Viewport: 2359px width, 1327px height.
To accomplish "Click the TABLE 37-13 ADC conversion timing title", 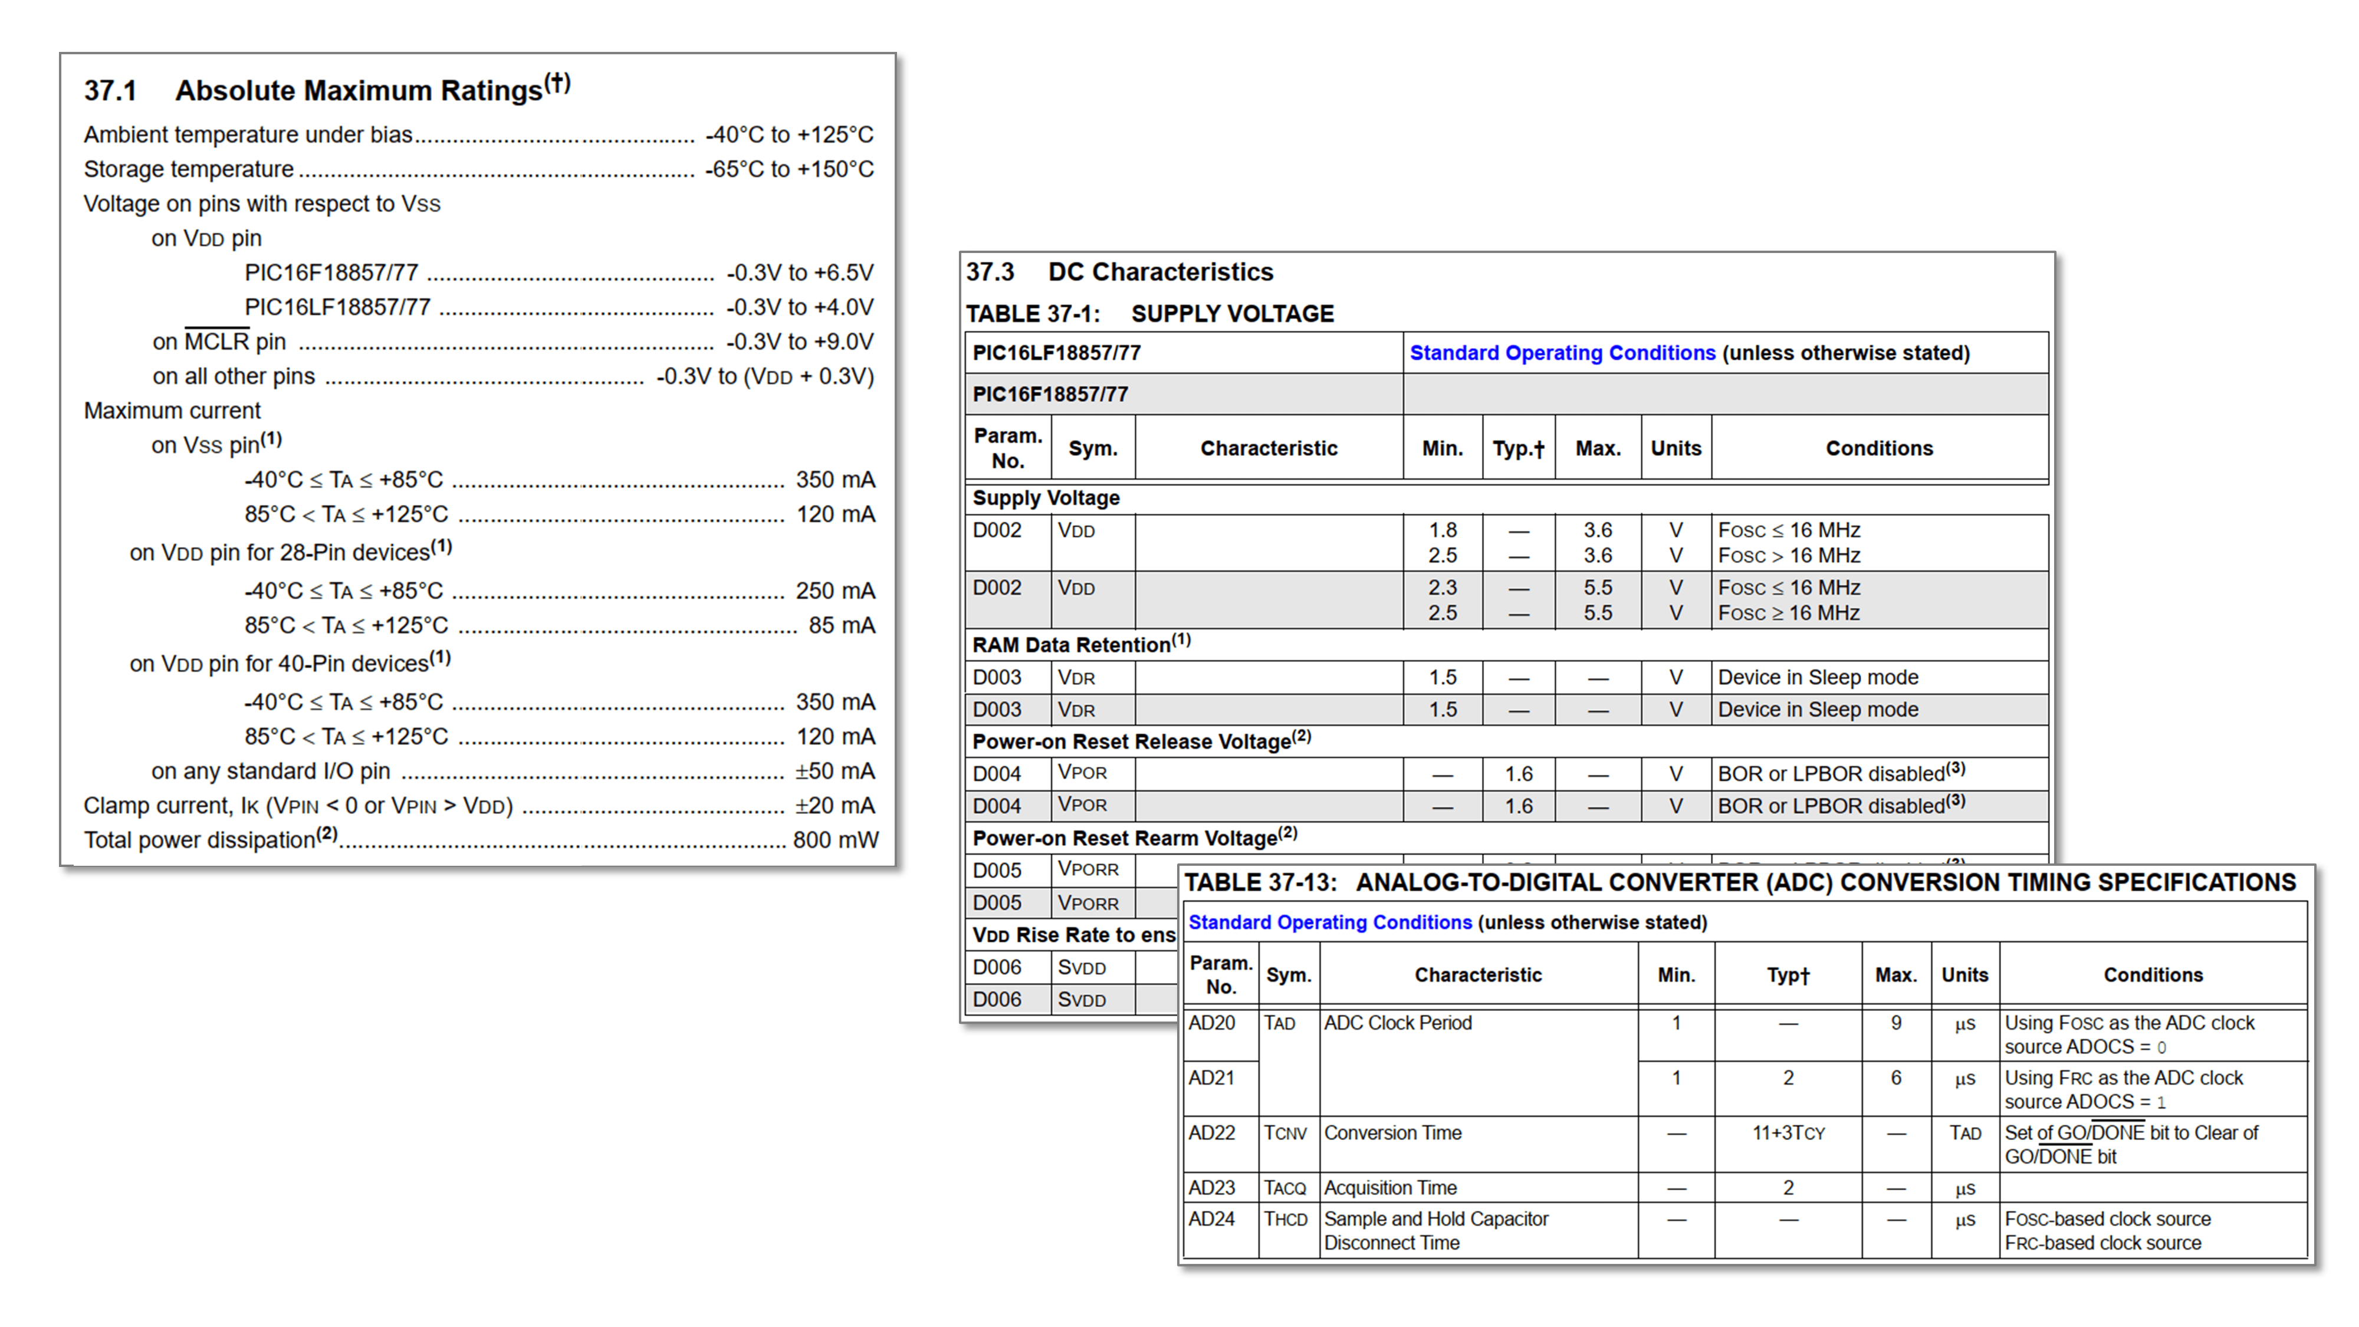I will point(1740,883).
